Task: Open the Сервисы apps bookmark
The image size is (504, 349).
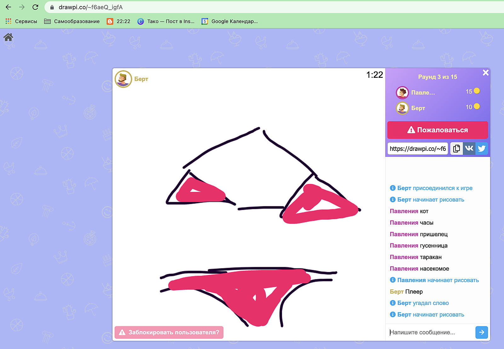Action: pyautogui.click(x=21, y=21)
